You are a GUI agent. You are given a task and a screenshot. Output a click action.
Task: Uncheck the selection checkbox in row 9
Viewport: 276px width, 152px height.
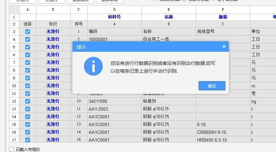click(28, 78)
